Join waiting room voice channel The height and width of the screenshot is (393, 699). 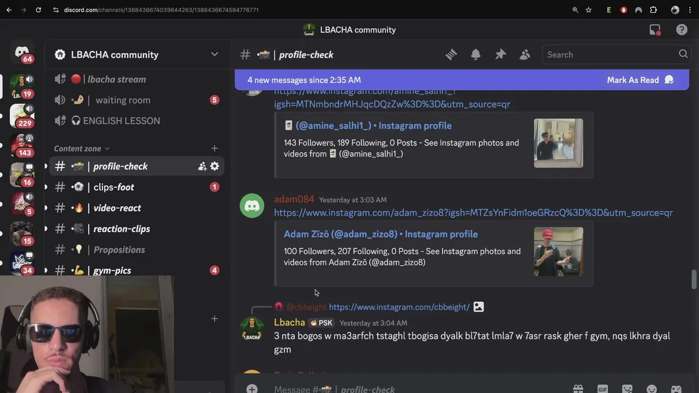[x=137, y=100]
